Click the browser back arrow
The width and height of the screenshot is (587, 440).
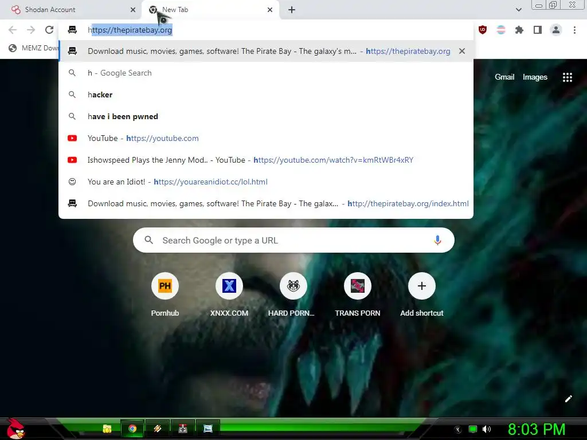[x=13, y=30]
